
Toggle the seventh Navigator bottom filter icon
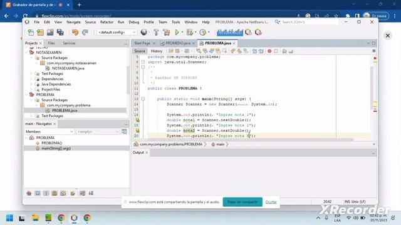click(82, 193)
